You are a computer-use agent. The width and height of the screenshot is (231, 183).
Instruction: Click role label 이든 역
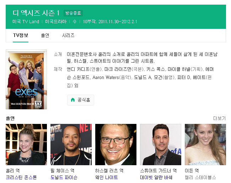192,171
